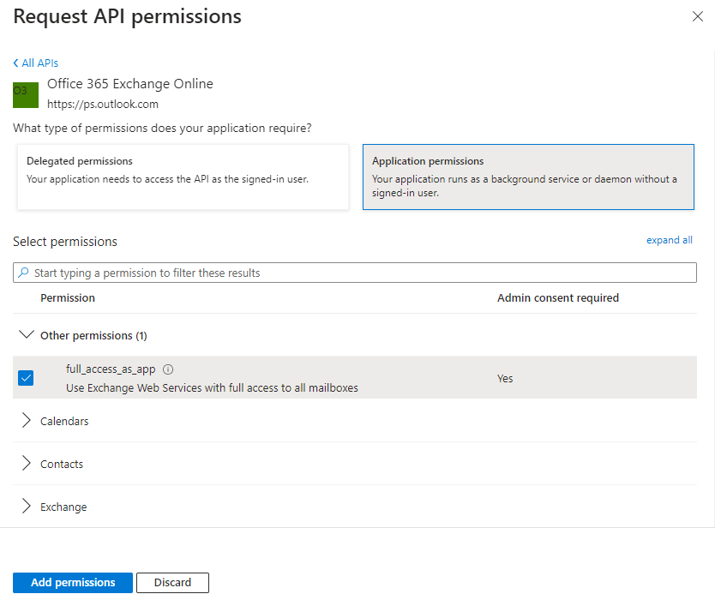The width and height of the screenshot is (715, 600).
Task: Open the full_access_as_app info icon
Action: tap(168, 369)
